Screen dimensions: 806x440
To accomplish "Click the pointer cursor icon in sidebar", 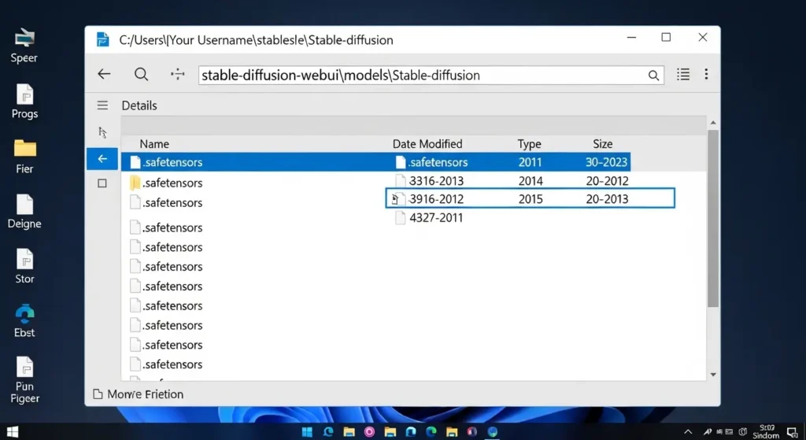I will point(102,132).
